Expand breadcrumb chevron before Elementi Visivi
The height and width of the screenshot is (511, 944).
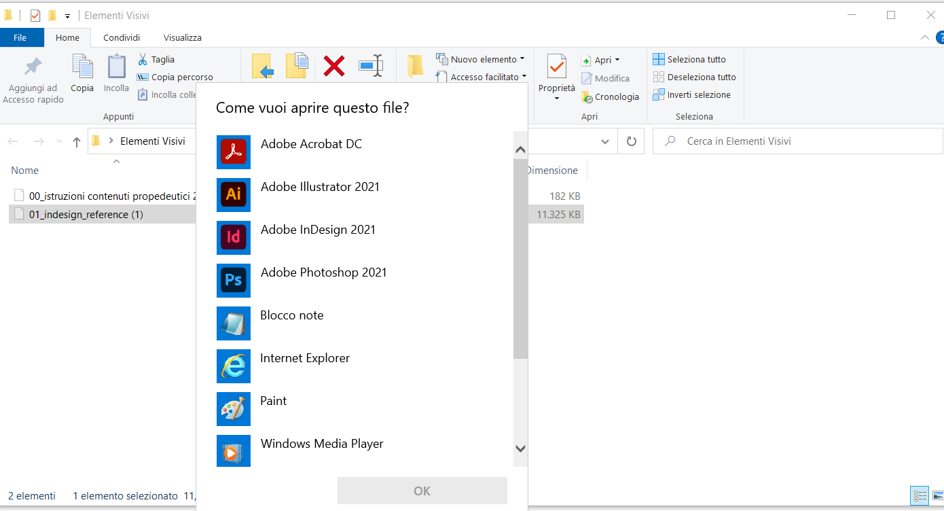pos(111,141)
